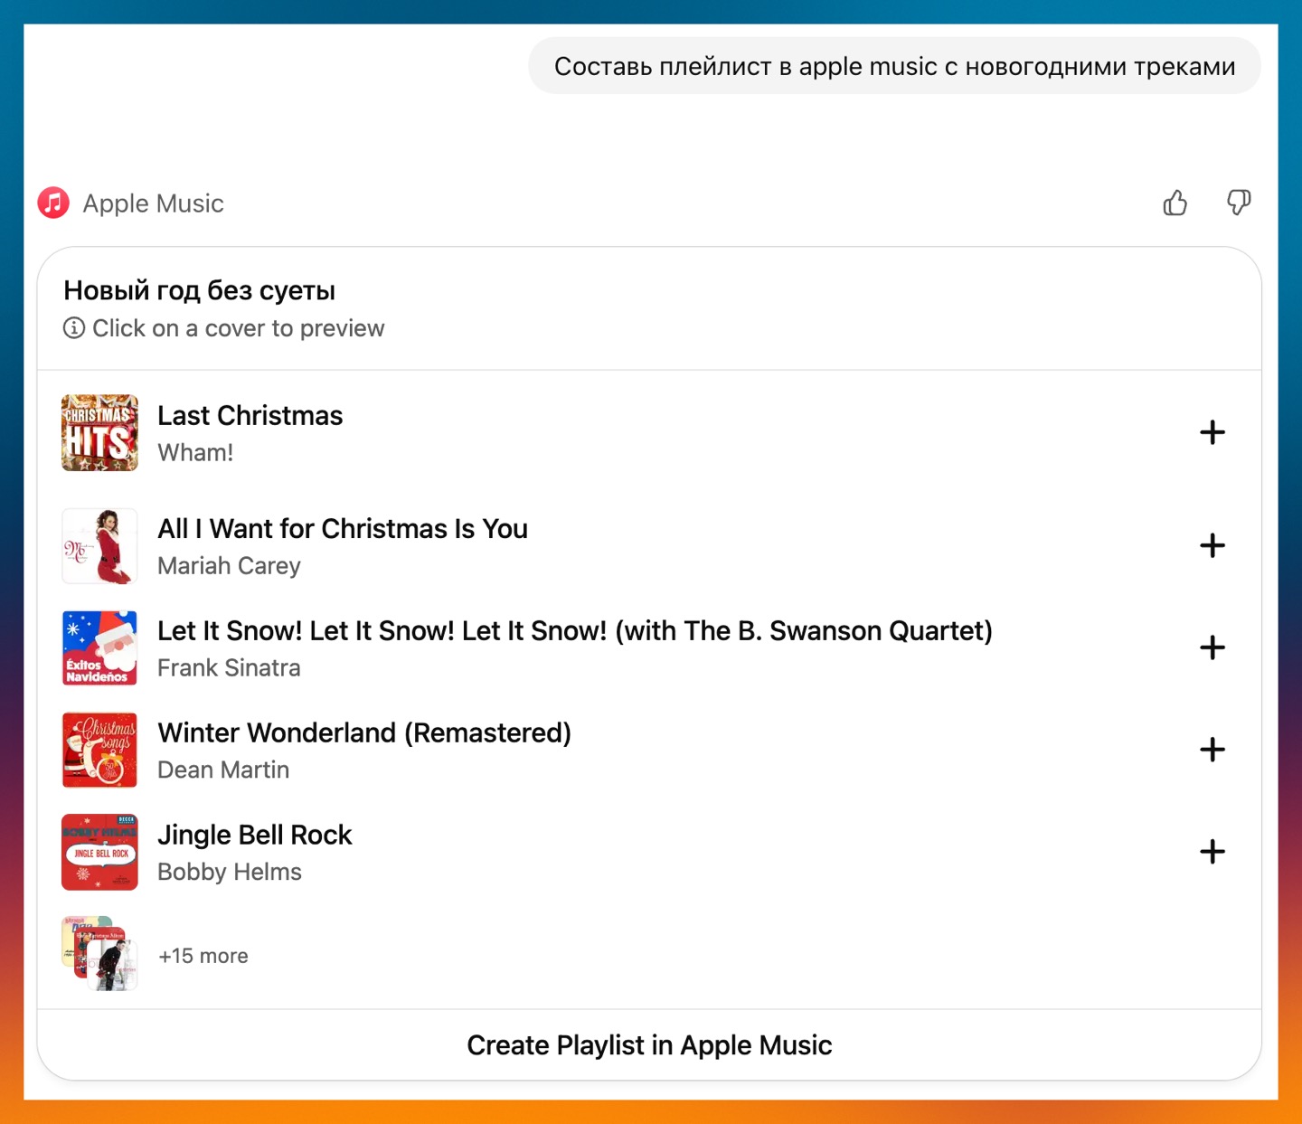Image resolution: width=1302 pixels, height=1124 pixels.
Task: Preview the Éxitos Navideños cover
Action: (x=99, y=647)
